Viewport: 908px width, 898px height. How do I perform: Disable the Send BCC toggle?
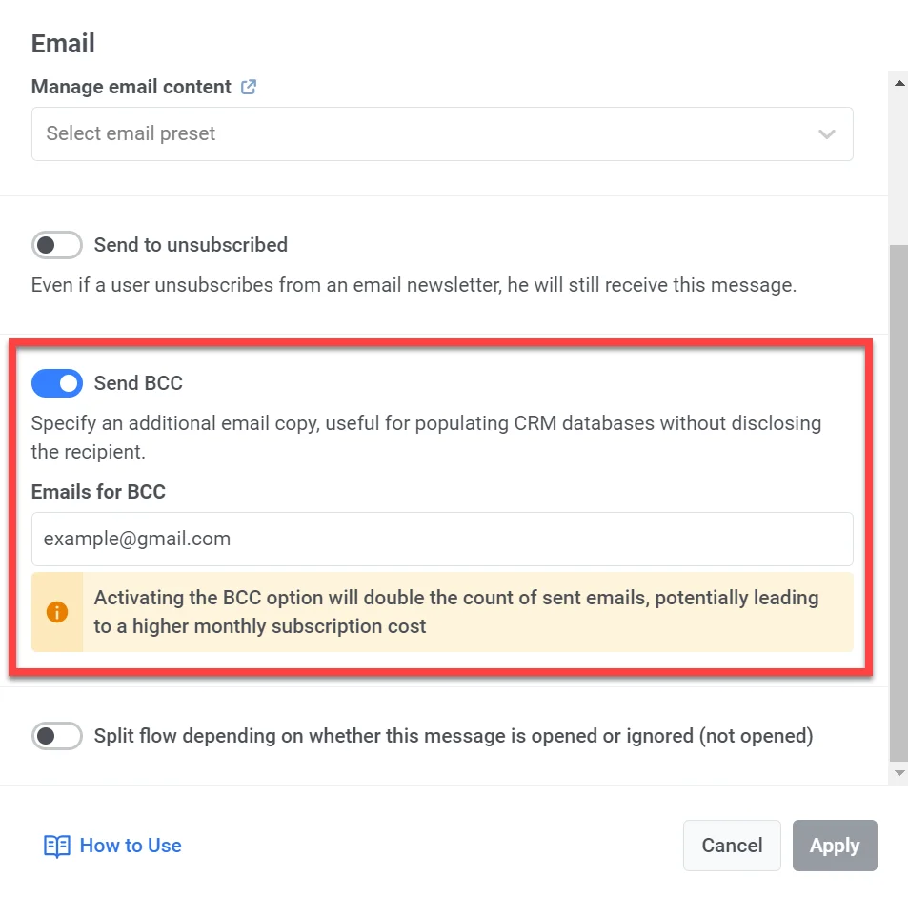(57, 383)
